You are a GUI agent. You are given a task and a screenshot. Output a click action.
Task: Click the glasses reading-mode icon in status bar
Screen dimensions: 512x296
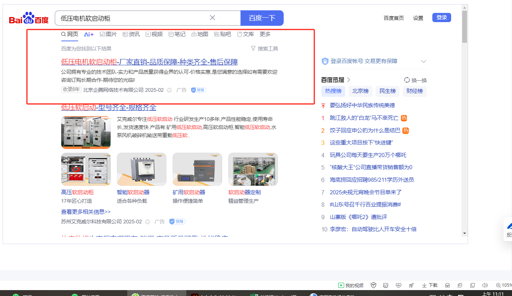tap(447, 285)
